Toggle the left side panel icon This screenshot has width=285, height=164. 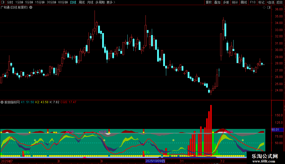[3, 2]
